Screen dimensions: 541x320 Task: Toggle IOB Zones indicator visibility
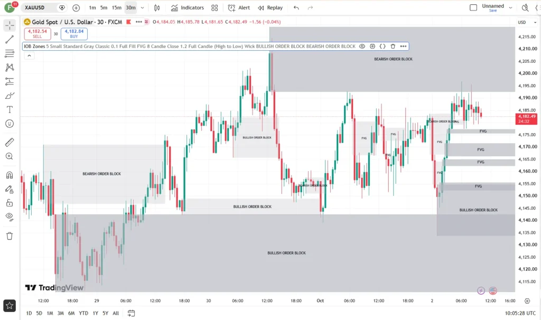(x=362, y=46)
